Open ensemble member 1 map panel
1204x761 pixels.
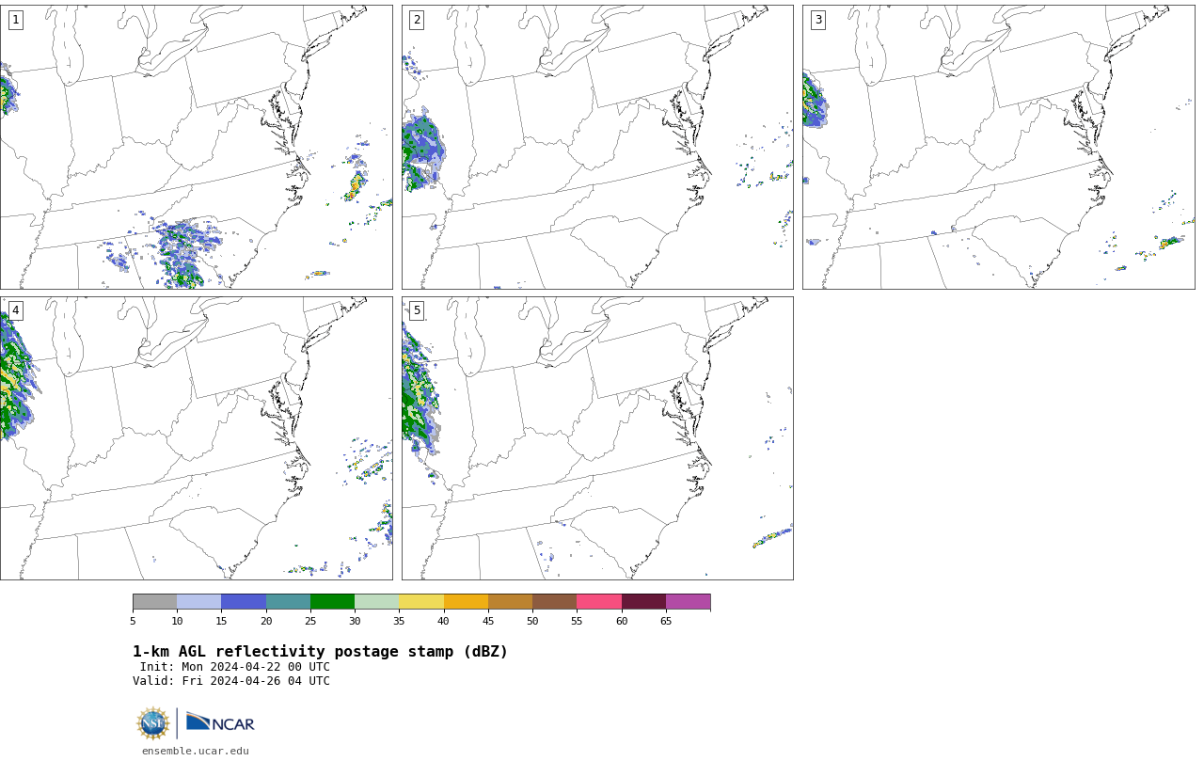[196, 147]
